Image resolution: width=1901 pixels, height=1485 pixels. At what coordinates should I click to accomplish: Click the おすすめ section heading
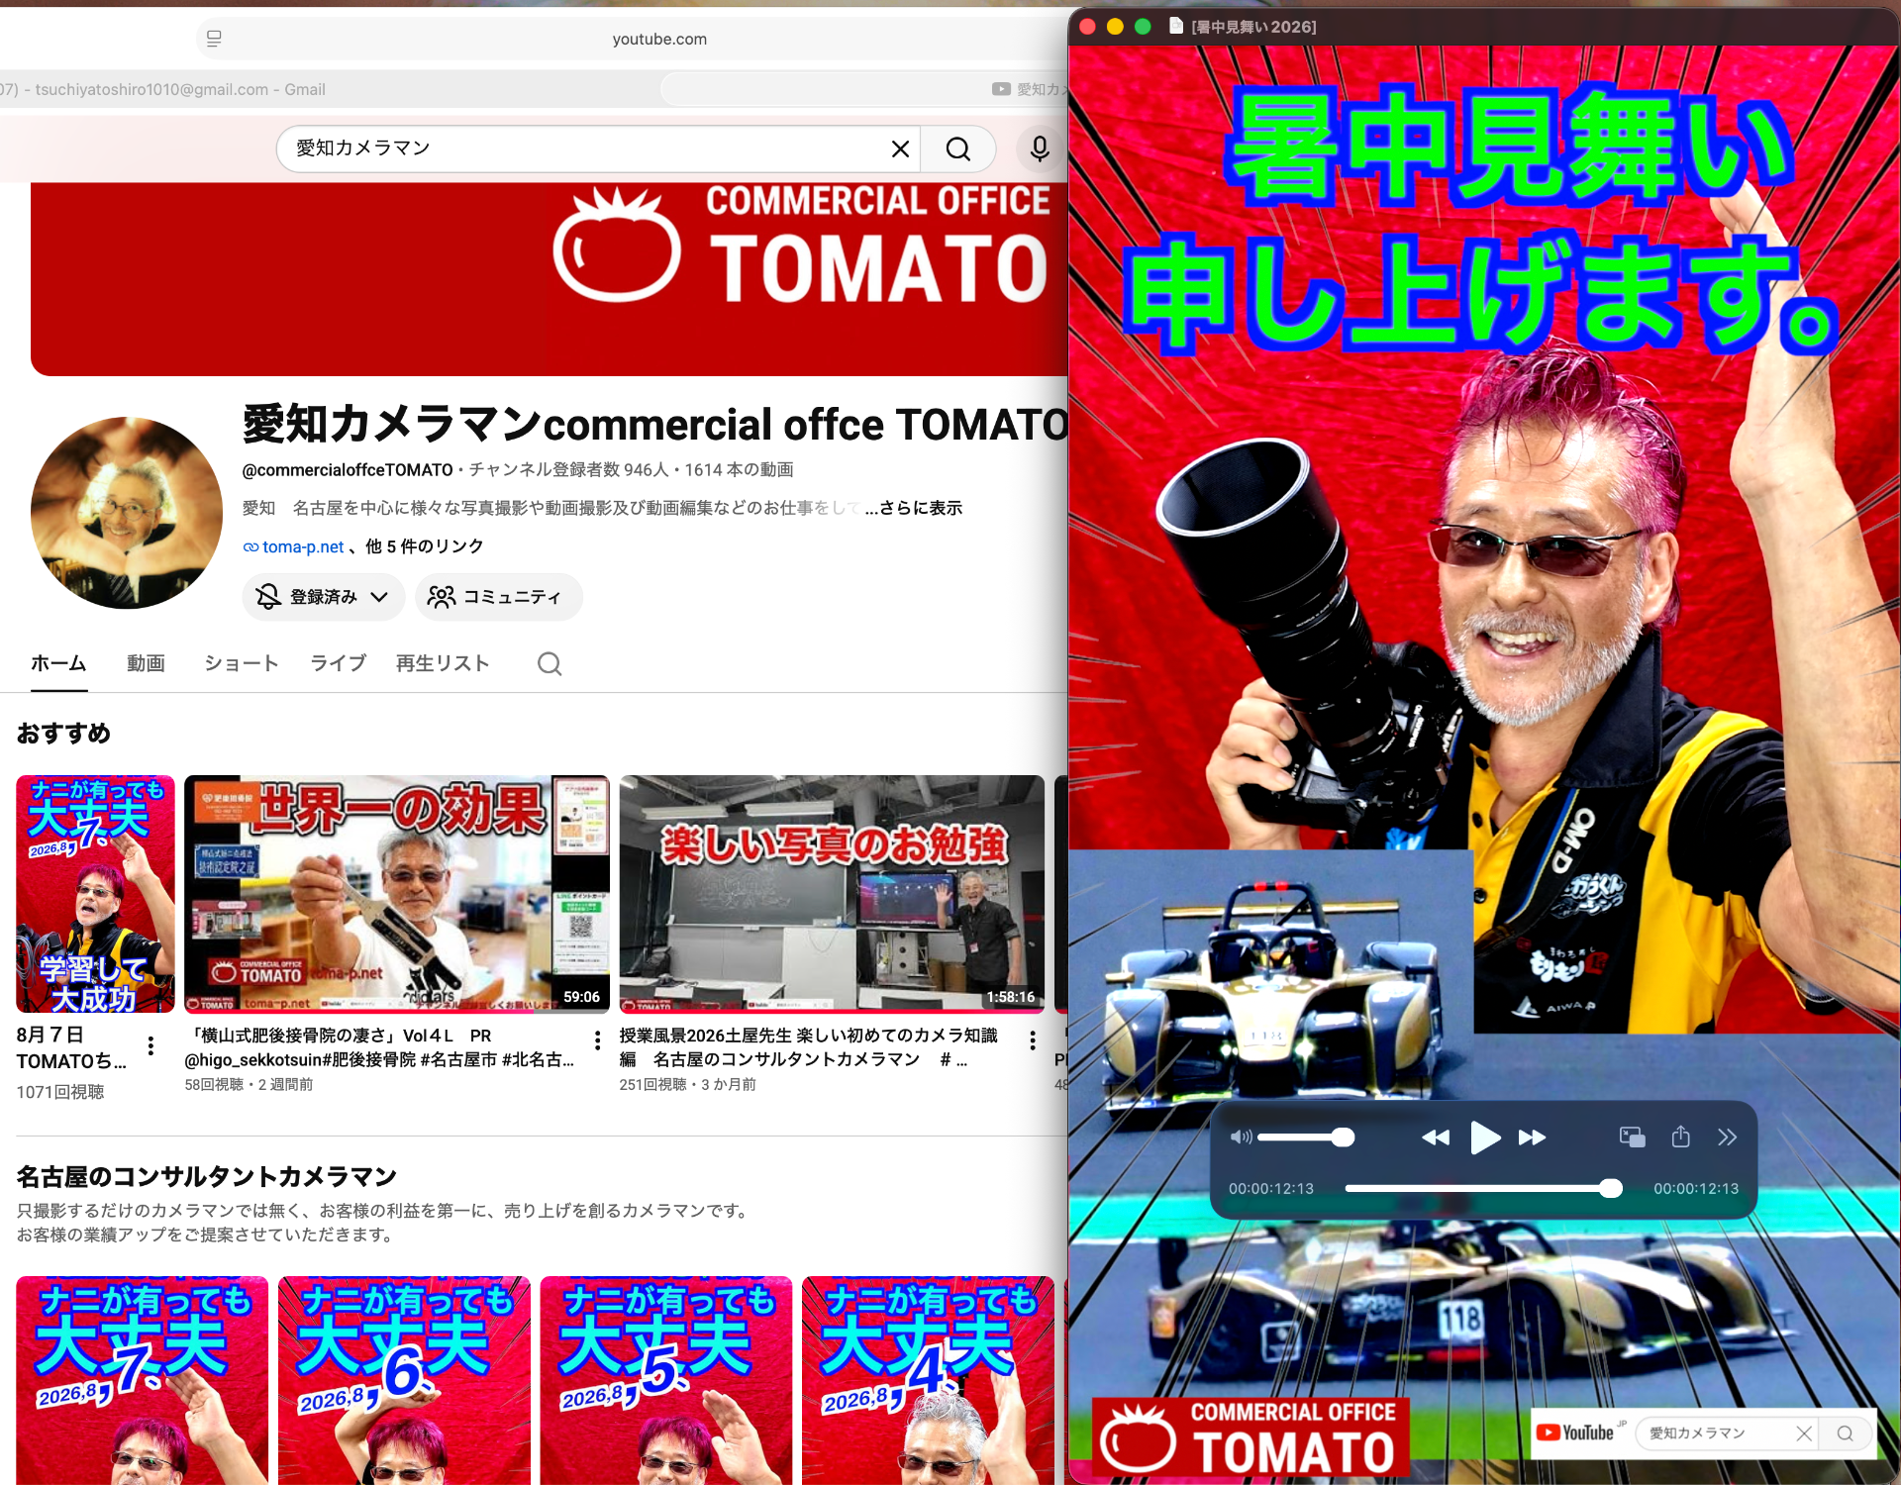[63, 734]
